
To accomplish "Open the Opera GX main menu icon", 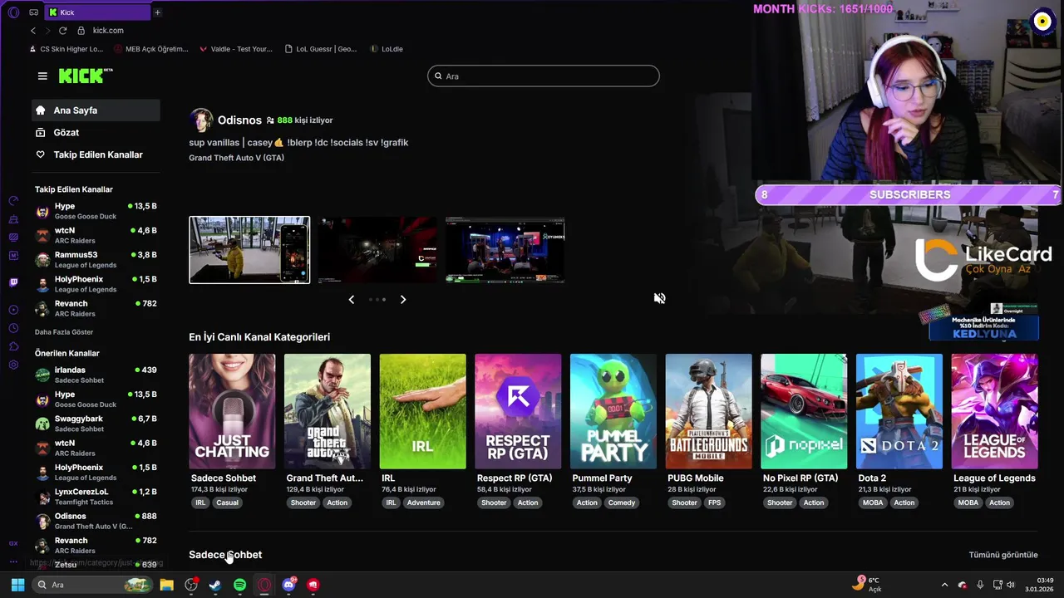I will pyautogui.click(x=13, y=12).
